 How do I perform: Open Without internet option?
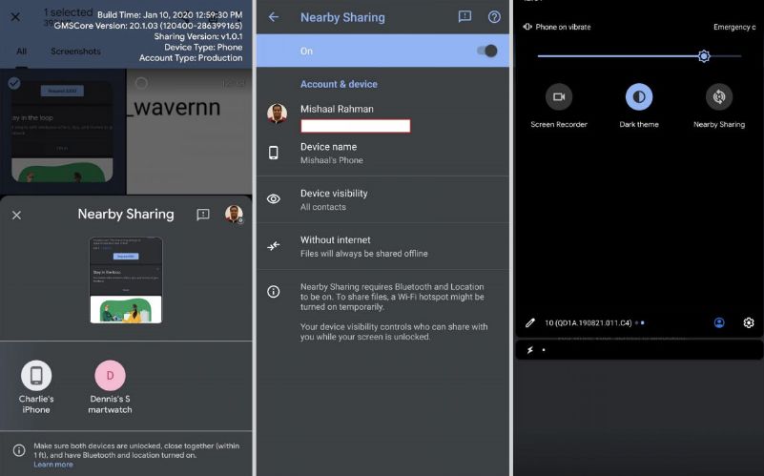coord(383,246)
